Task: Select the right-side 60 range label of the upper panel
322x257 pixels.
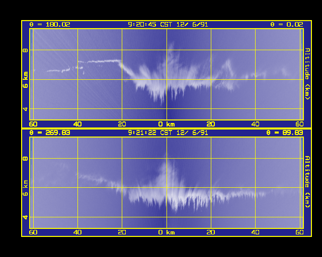Action: coord(300,124)
